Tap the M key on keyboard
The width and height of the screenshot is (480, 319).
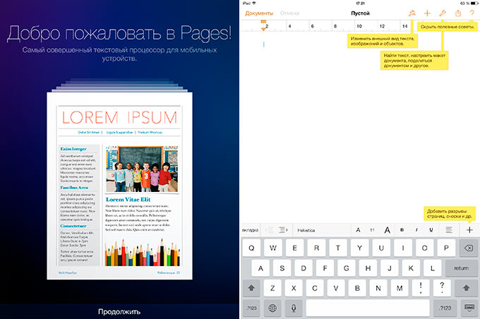(400, 288)
